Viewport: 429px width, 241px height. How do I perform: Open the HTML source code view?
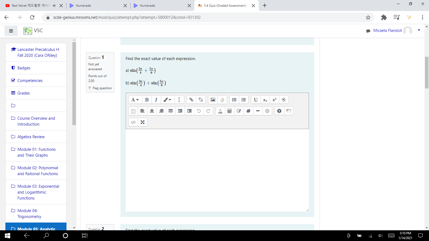tap(133, 122)
